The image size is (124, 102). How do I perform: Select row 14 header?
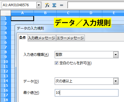pos(6,81)
